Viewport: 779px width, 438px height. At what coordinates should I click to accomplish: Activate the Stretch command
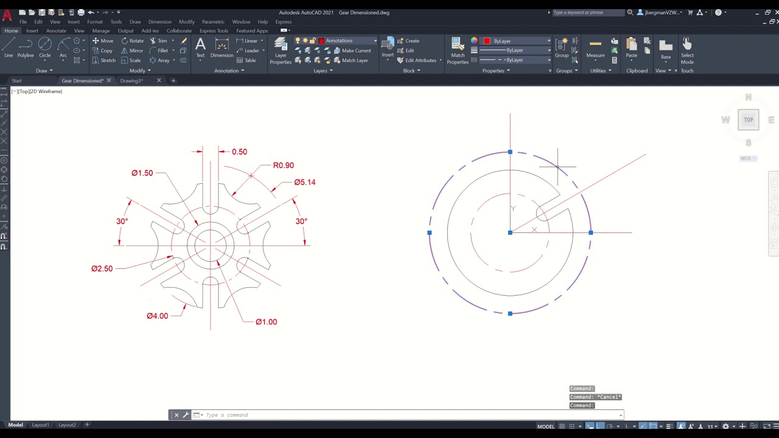(x=103, y=60)
